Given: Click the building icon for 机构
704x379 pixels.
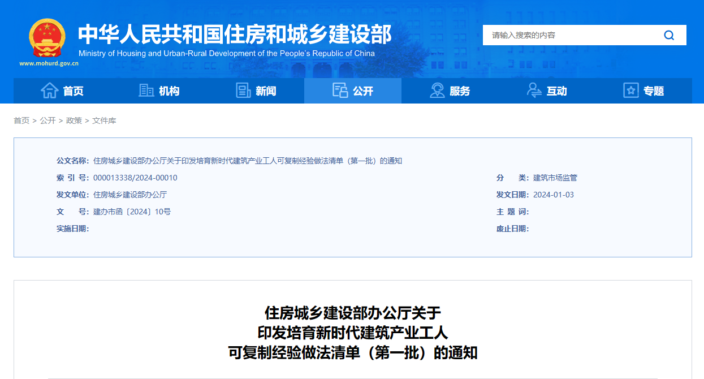Looking at the screenshot, I should (146, 91).
